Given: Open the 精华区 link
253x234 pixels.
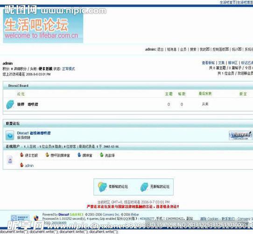Looking at the screenshot, I should point(232,63).
